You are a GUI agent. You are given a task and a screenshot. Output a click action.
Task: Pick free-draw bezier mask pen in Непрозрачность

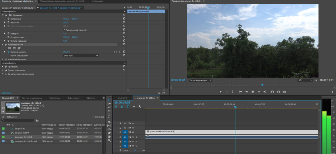19,48
